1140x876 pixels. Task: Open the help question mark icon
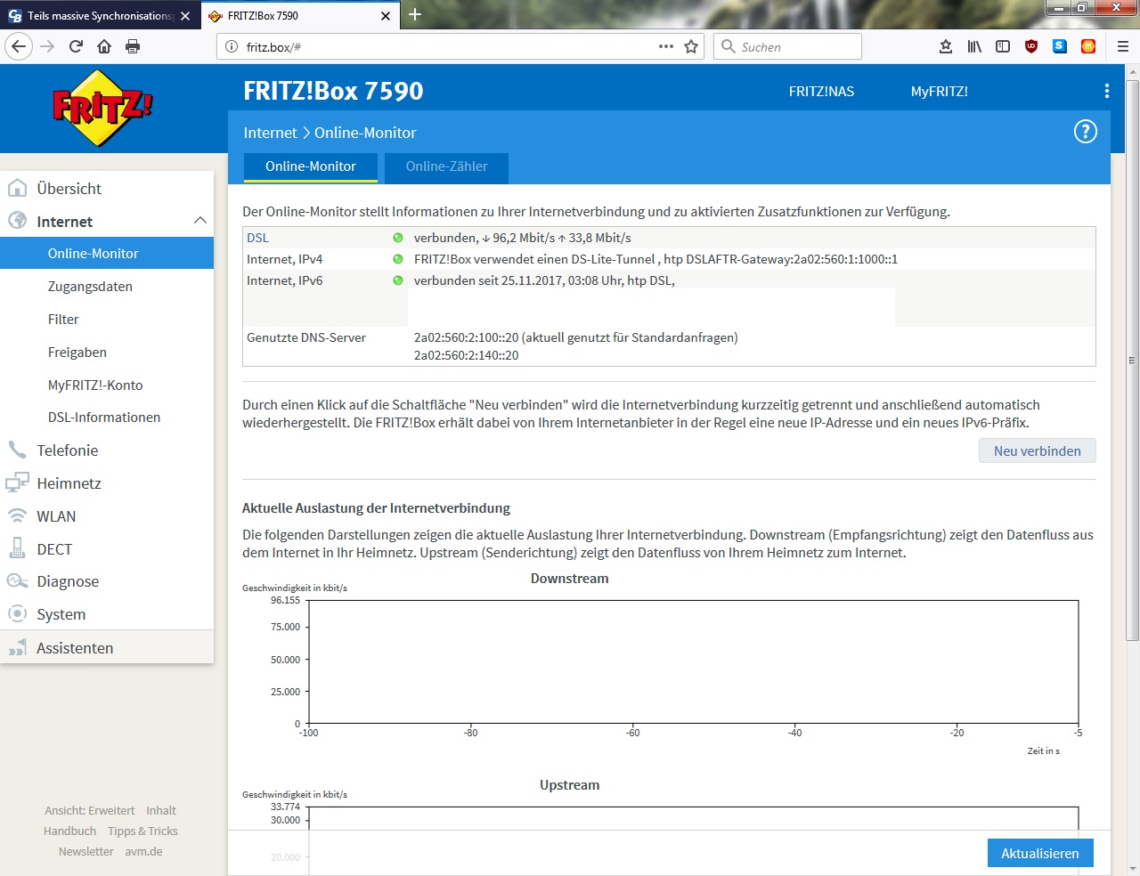click(1085, 132)
